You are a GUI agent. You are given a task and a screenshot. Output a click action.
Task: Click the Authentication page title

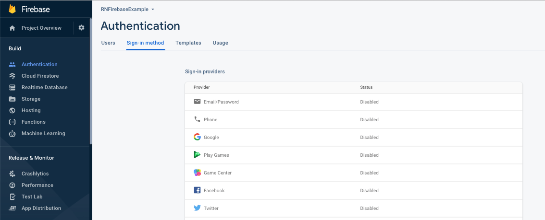coord(140,26)
